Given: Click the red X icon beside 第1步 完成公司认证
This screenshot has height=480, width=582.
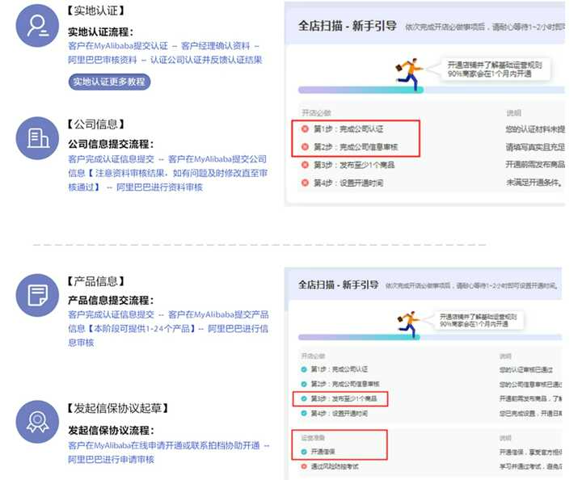Looking at the screenshot, I should point(305,129).
